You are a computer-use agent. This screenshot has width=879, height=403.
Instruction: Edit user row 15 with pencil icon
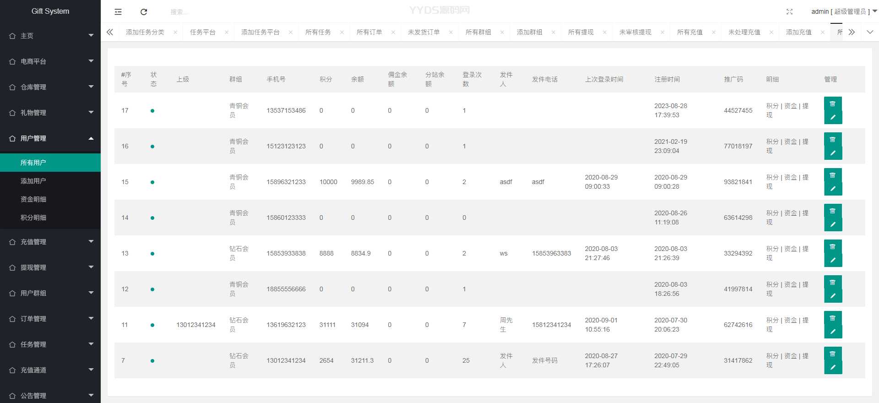click(x=833, y=189)
